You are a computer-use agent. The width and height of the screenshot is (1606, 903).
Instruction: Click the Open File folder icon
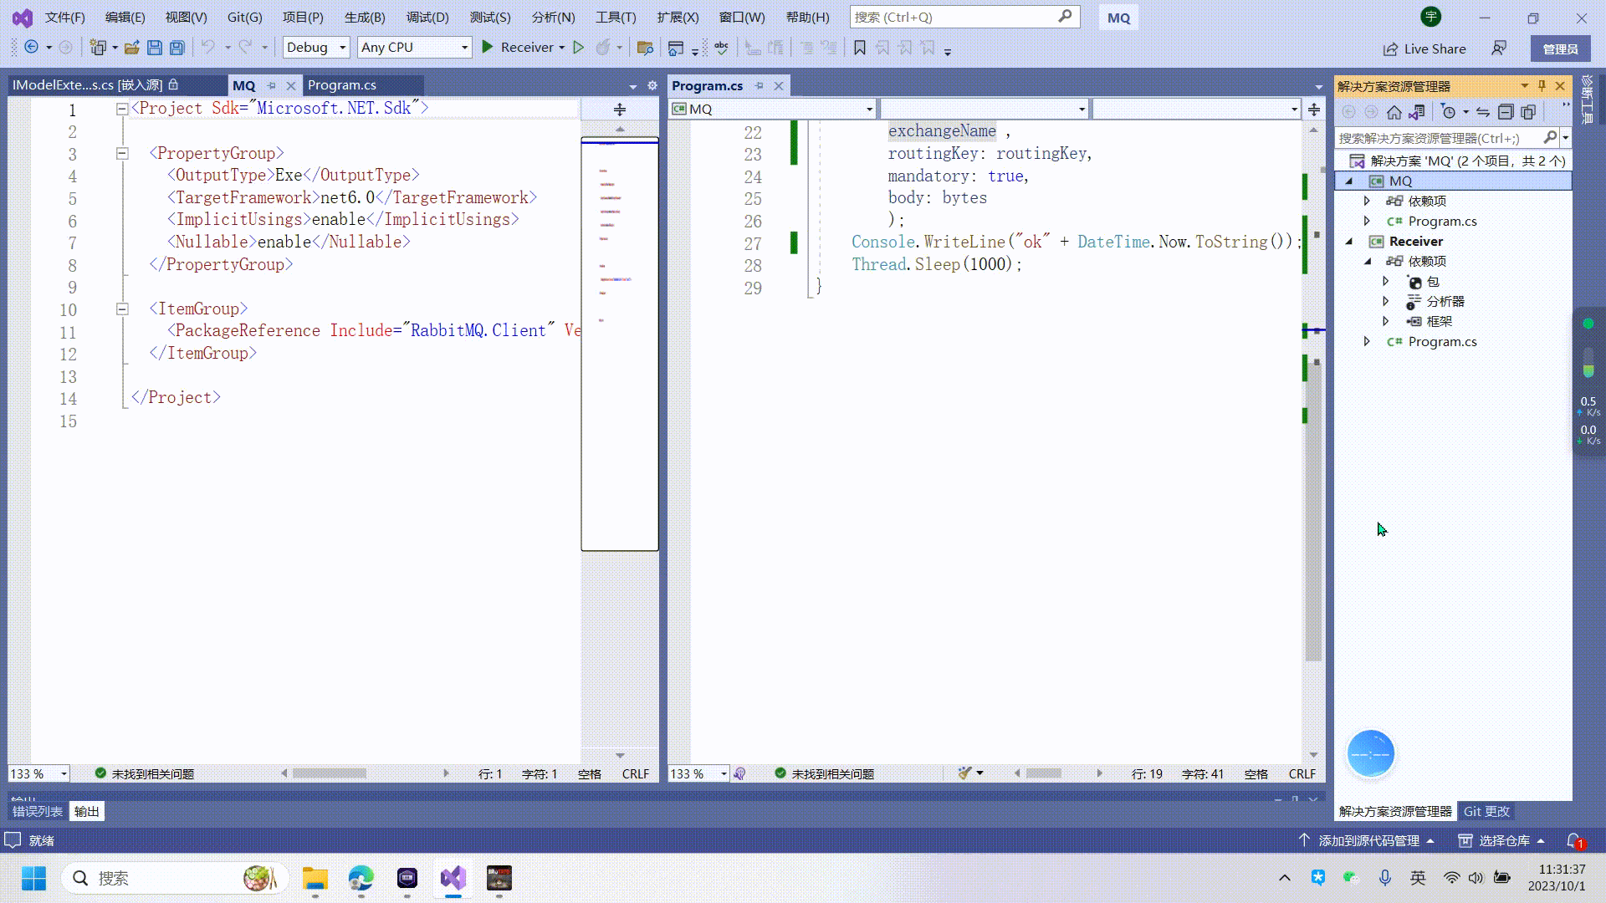click(x=131, y=48)
